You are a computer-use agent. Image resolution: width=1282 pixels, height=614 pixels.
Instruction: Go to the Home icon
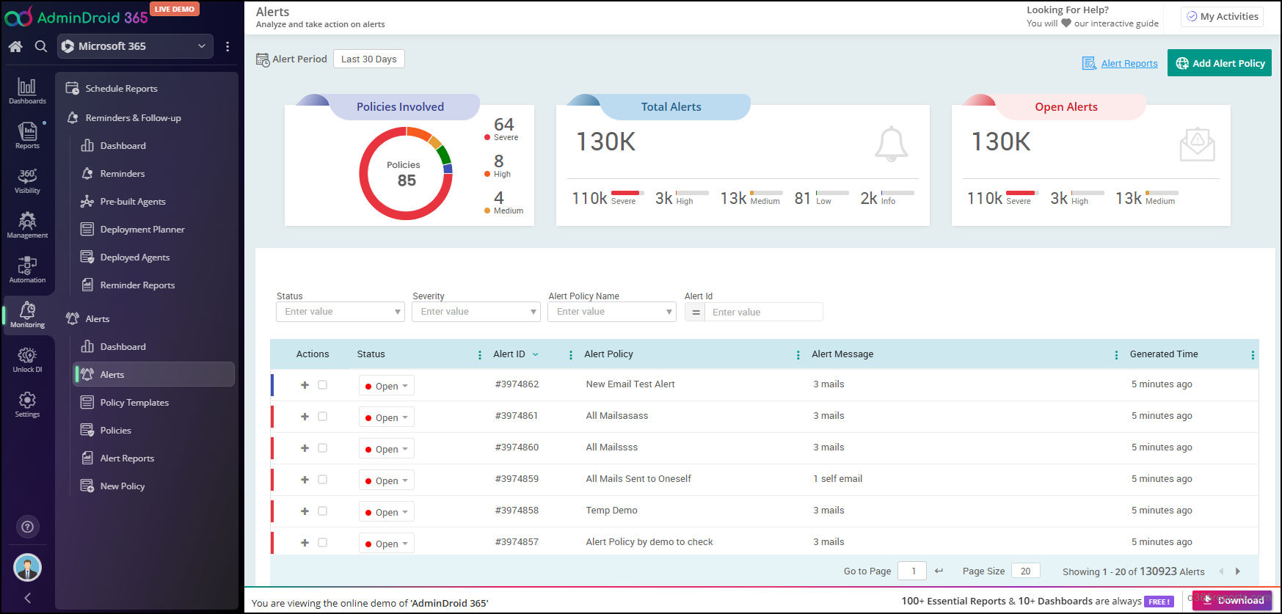[x=15, y=46]
